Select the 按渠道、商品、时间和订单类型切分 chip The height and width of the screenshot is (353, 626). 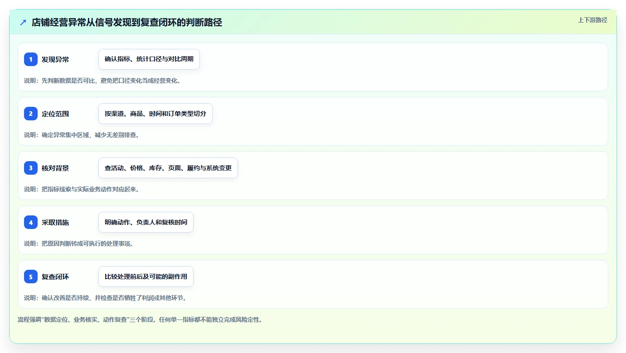tap(155, 114)
